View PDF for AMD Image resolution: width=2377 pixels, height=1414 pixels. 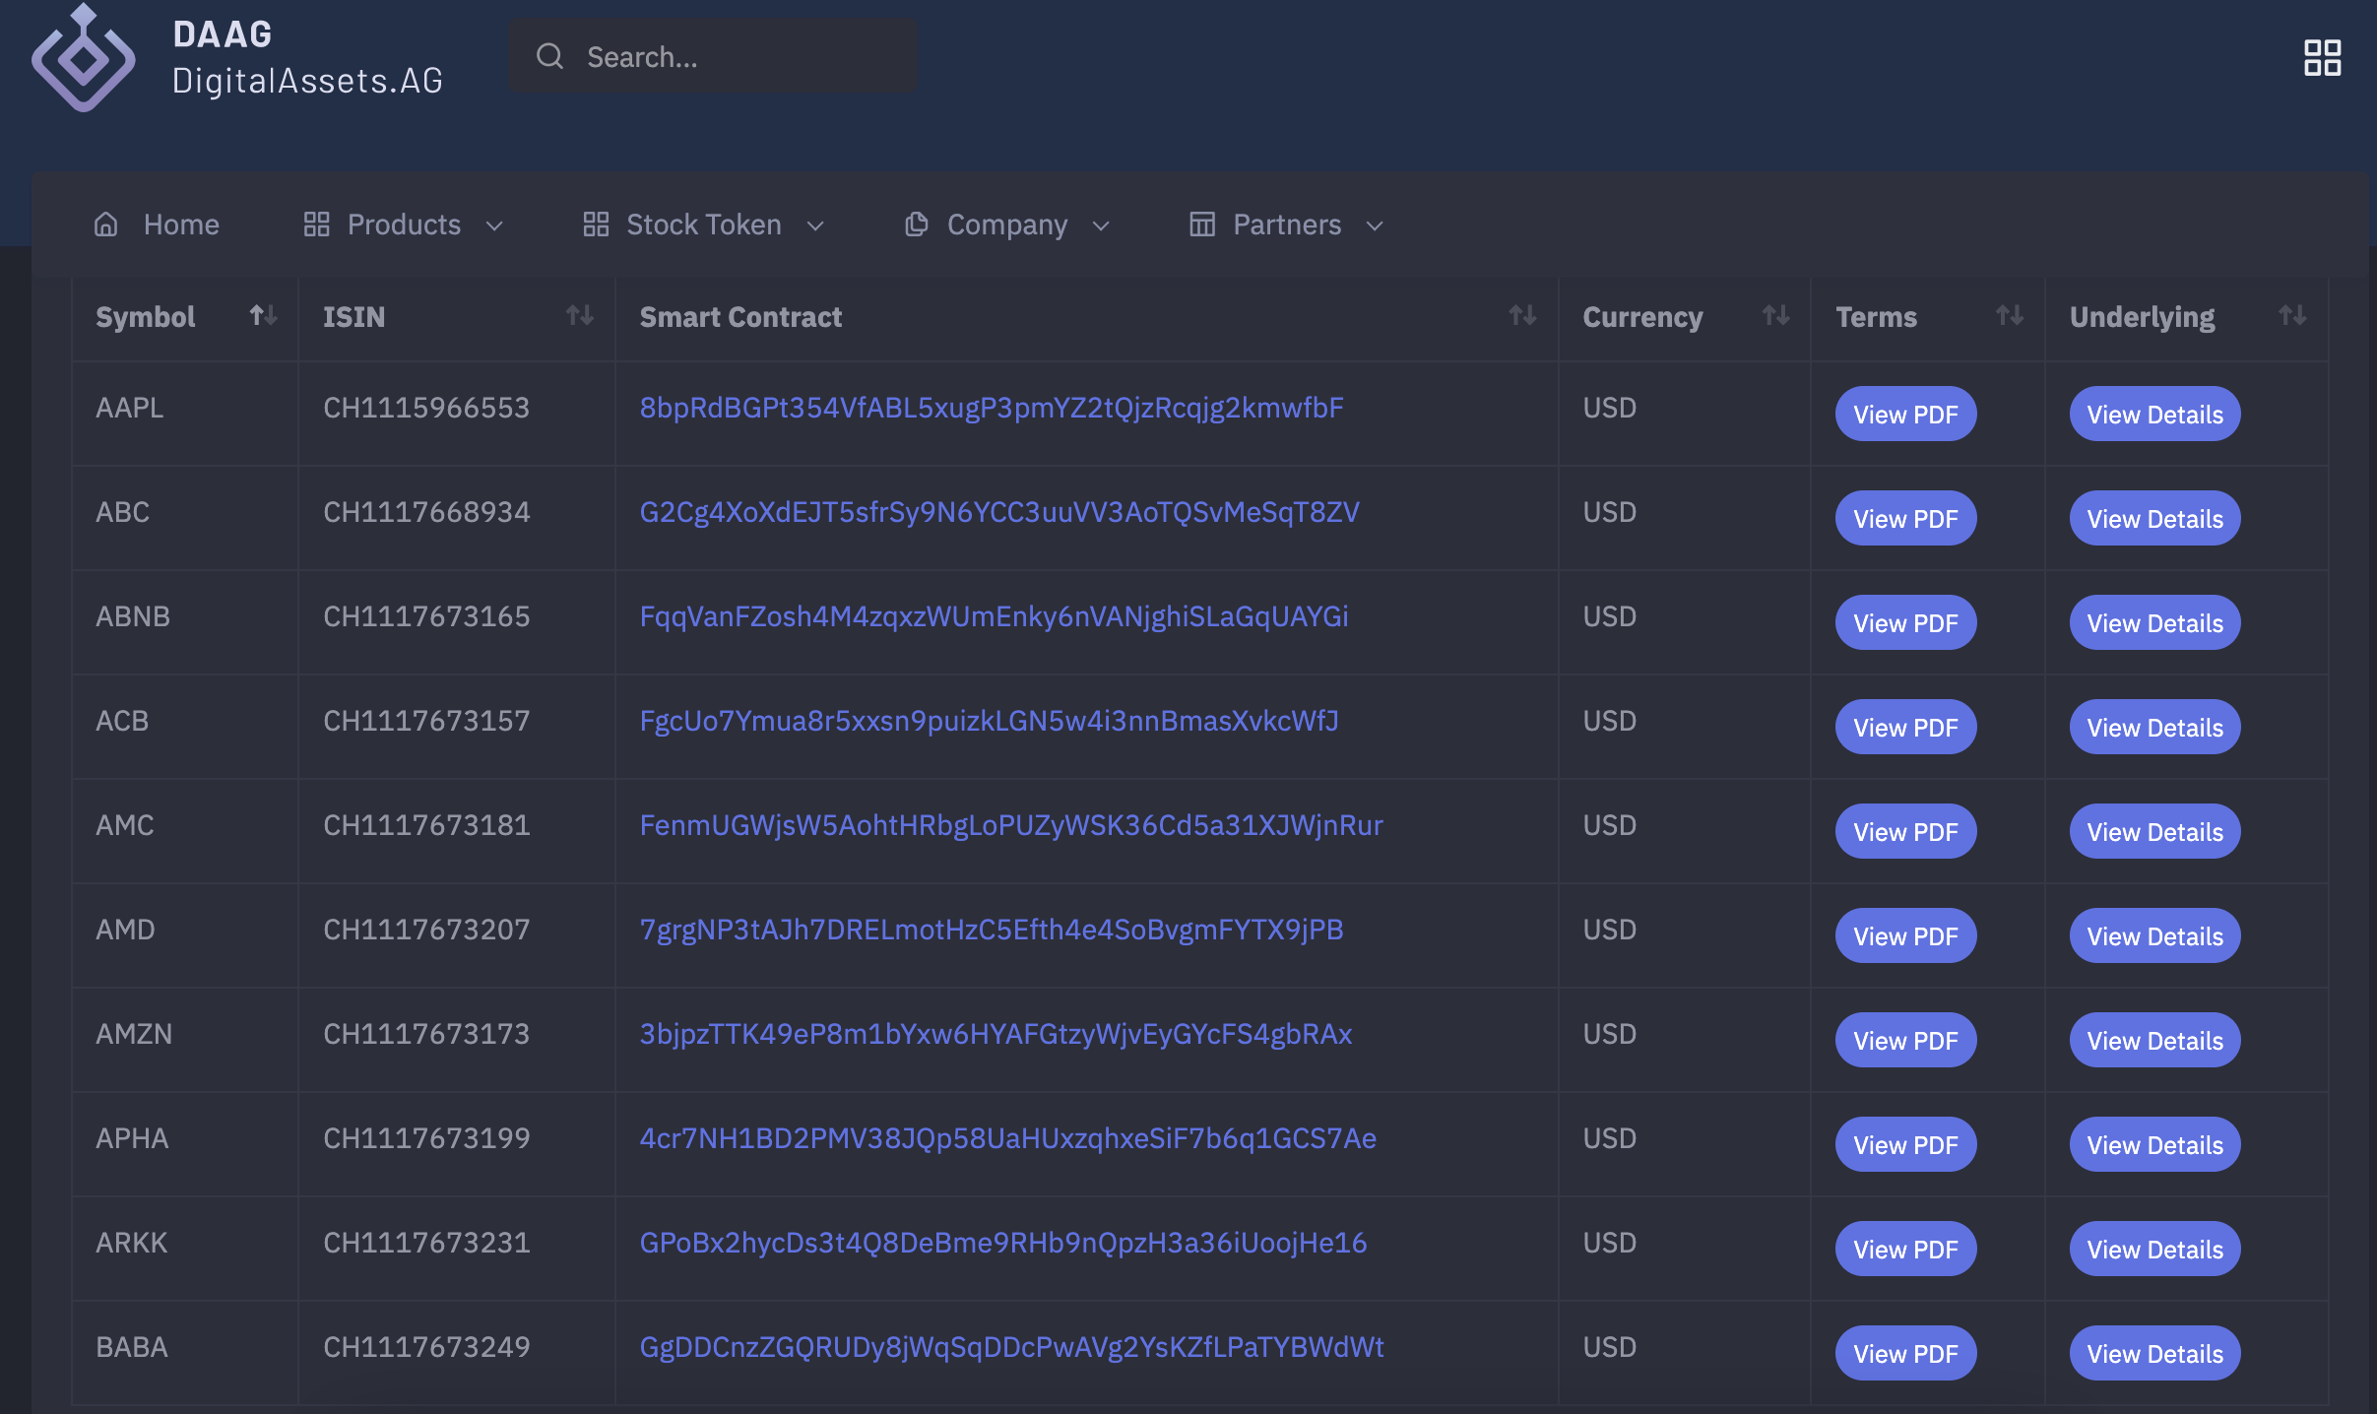click(x=1905, y=935)
